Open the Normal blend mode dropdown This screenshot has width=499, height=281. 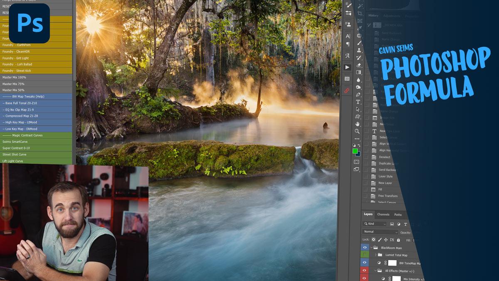click(380, 232)
